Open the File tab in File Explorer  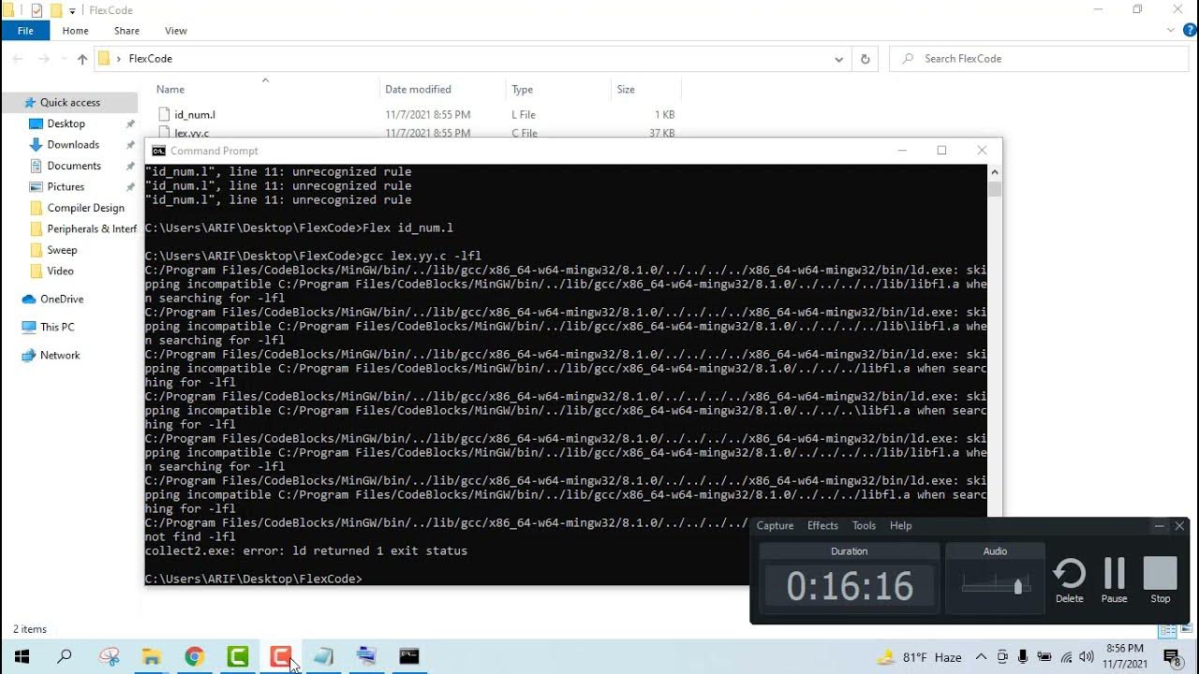tap(25, 31)
